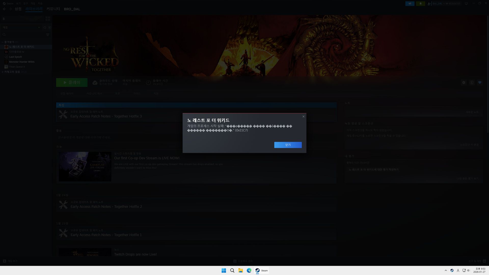Image resolution: width=489 pixels, height=275 pixels.
Task: Click the cloud sync status icon
Action: coord(95,82)
